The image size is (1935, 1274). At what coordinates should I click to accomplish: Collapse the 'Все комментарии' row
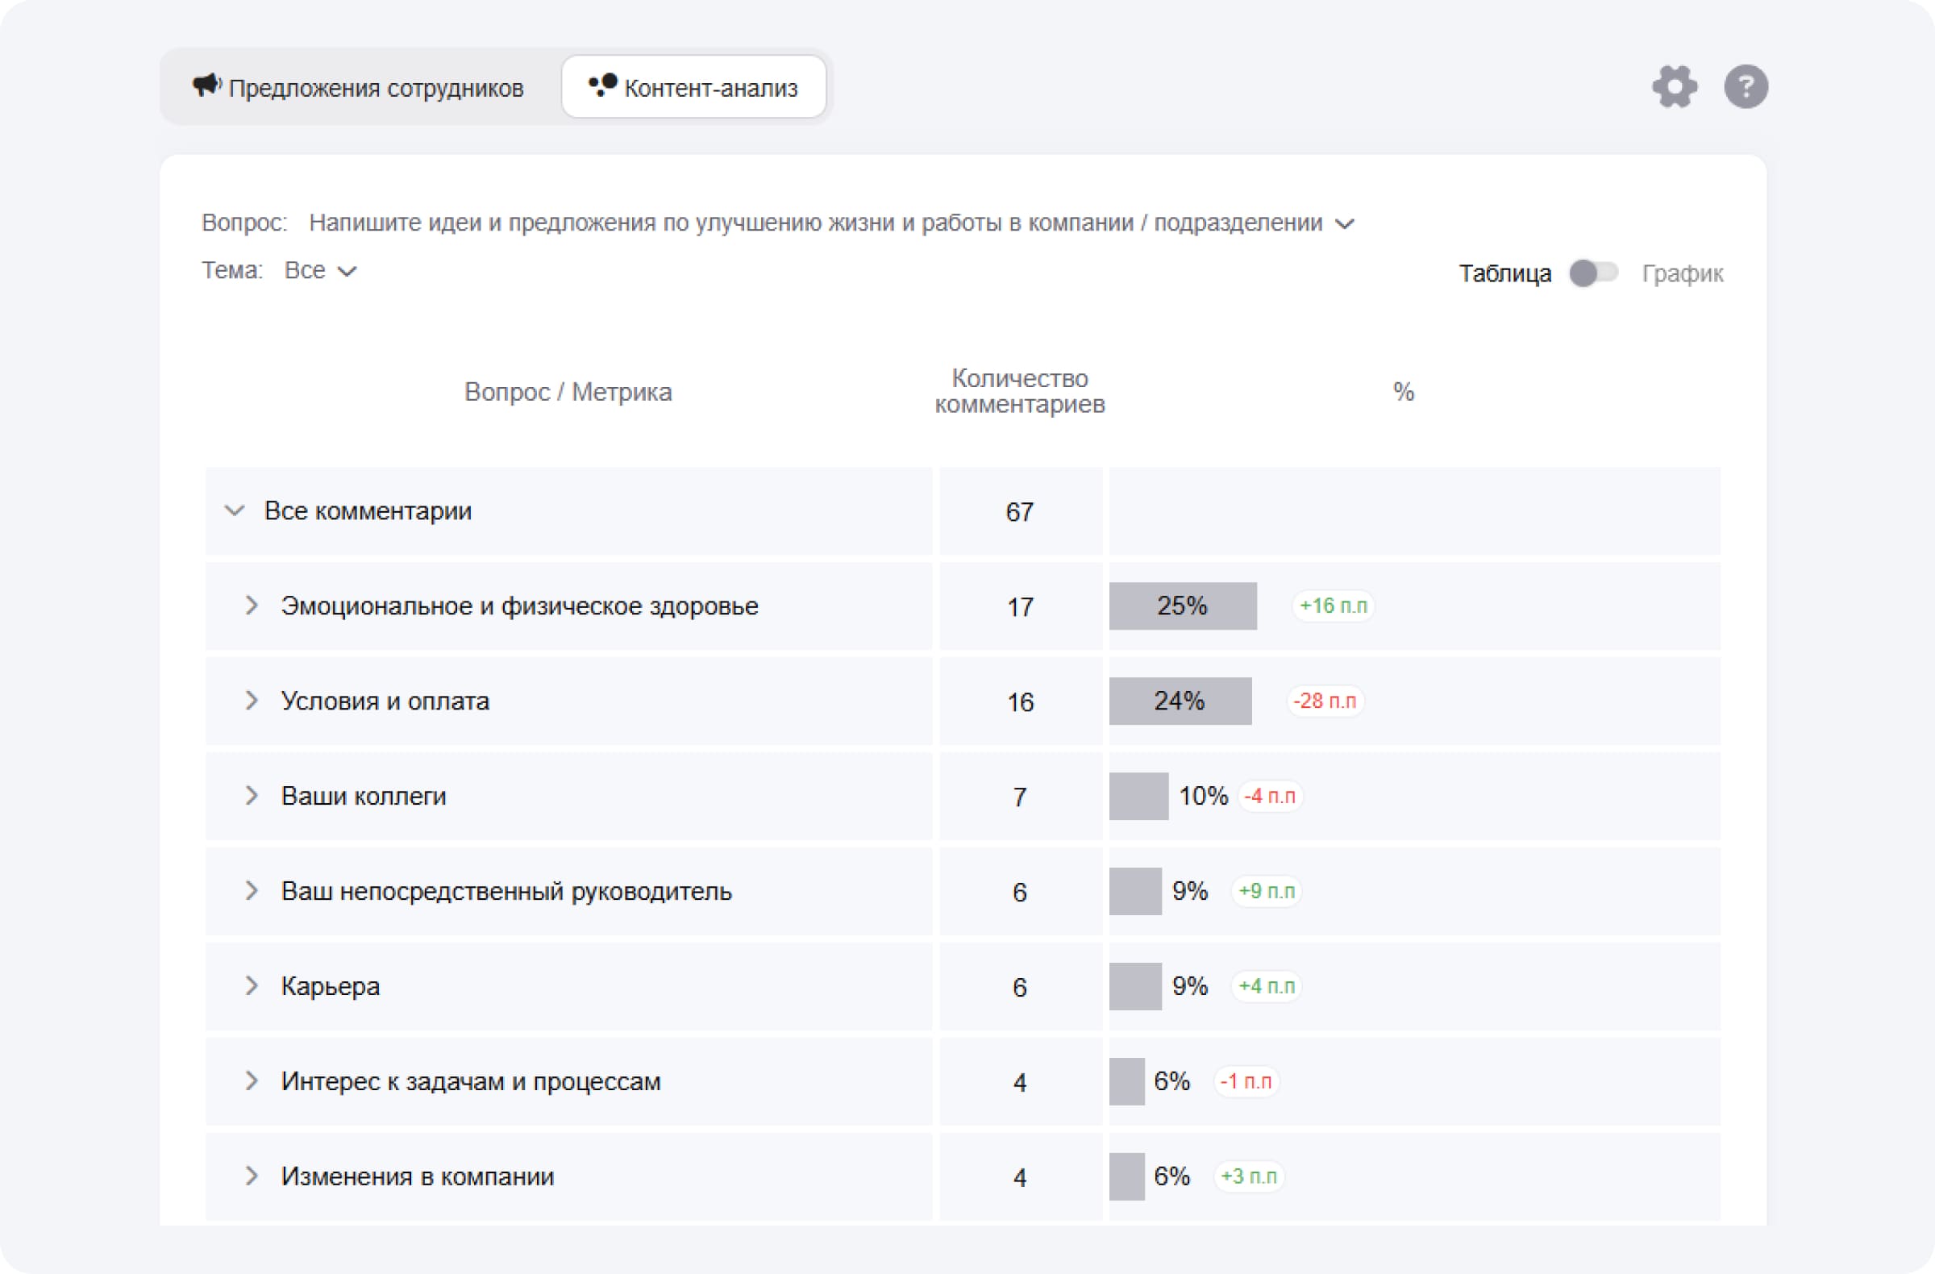click(x=234, y=510)
